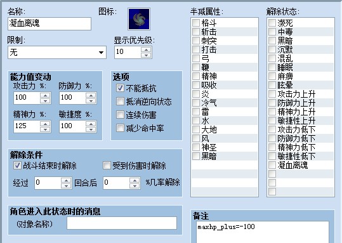Check 精神 in 半减属性 list
Viewport: 342px width, 243px height.
[196, 76]
